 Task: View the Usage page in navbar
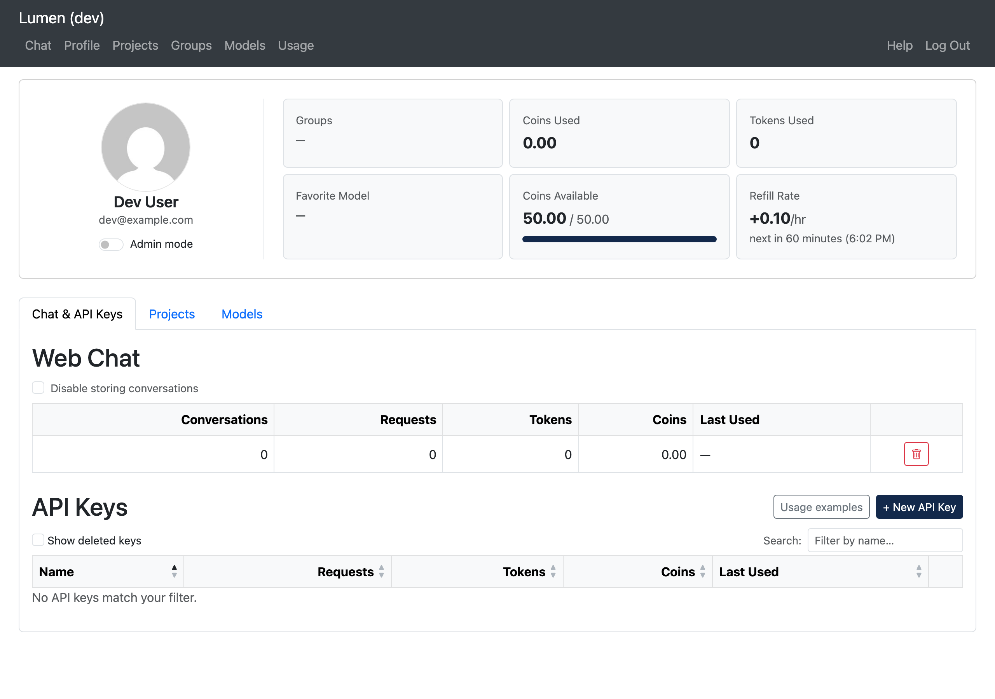[296, 45]
